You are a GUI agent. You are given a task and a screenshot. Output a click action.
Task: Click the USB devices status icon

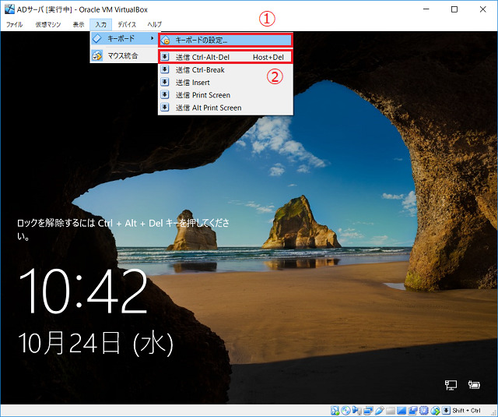[380, 411]
